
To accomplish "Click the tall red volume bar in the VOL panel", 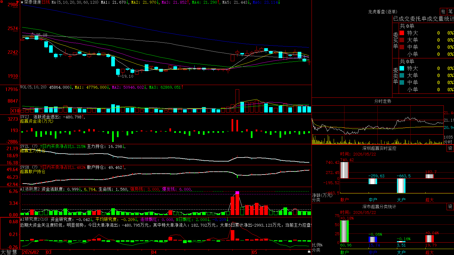I will tap(237, 101).
